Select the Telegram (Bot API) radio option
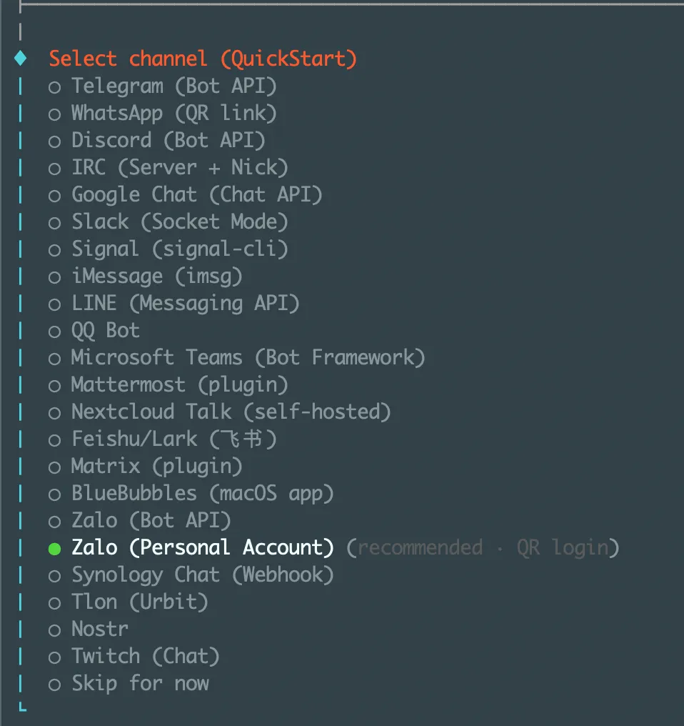684x726 pixels. point(55,87)
